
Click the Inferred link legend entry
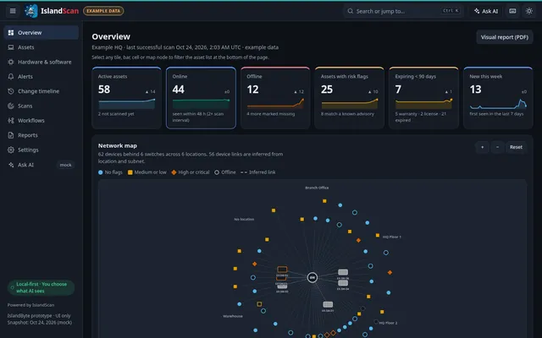click(257, 172)
